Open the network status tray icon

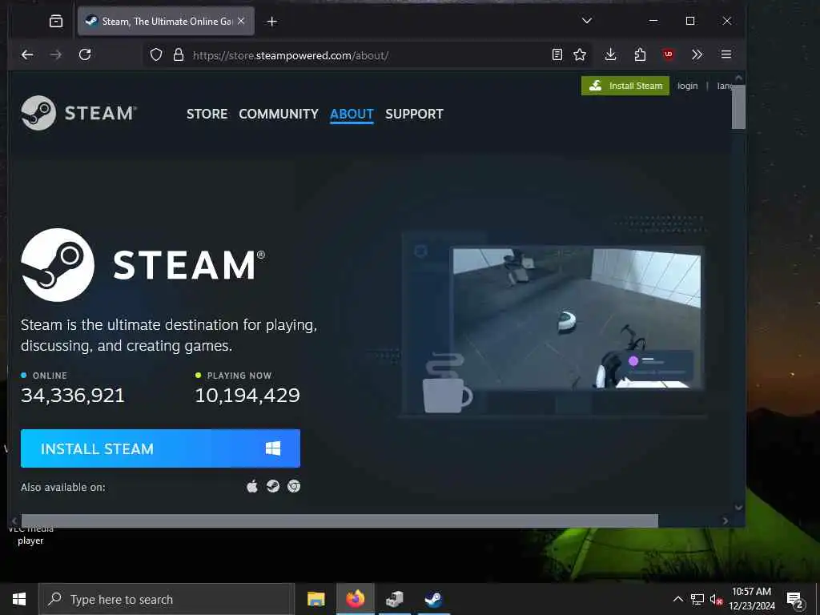point(697,599)
